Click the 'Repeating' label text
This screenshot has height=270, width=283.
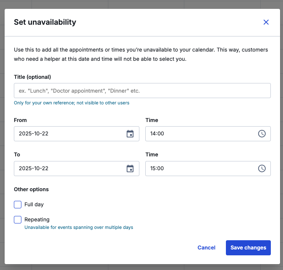pos(37,220)
